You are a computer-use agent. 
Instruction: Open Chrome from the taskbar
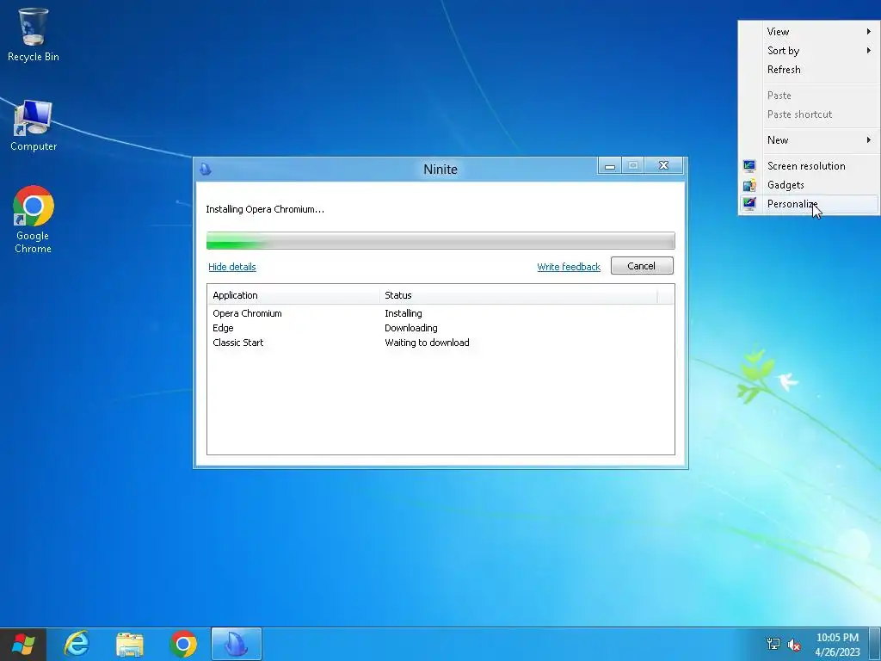point(183,644)
